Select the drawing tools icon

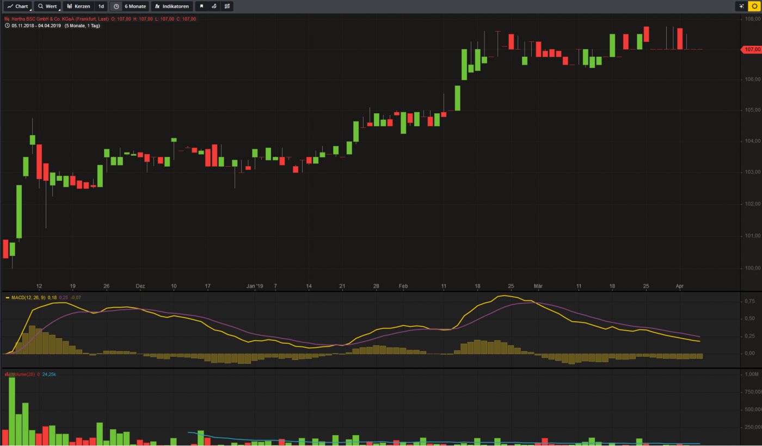[214, 7]
